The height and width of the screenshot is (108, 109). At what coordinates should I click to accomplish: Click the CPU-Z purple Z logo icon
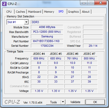point(4,4)
